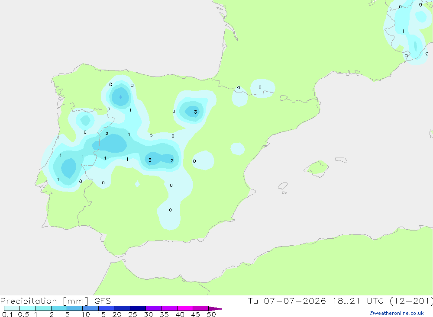Click the 1–2 mm legend color swatch
The height and width of the screenshot is (317, 433).
43,308
